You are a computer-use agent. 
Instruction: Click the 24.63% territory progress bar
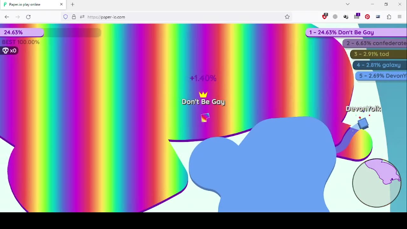point(51,32)
